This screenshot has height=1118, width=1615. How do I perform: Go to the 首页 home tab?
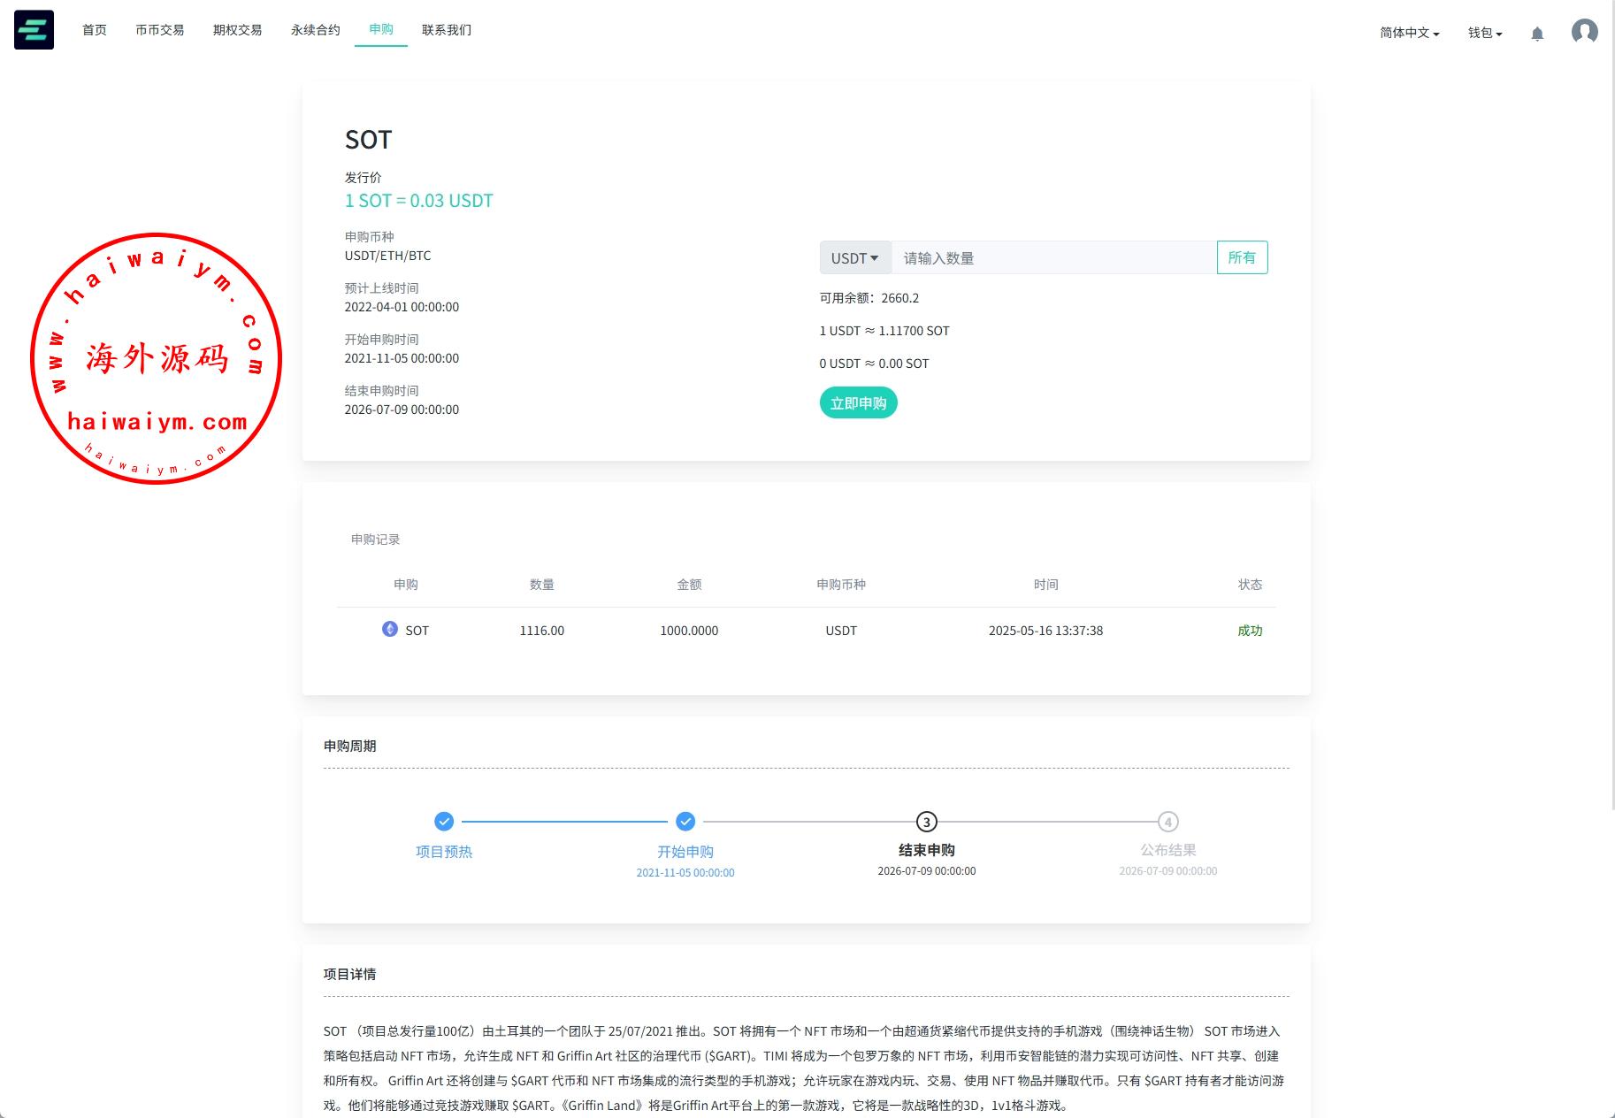[95, 30]
